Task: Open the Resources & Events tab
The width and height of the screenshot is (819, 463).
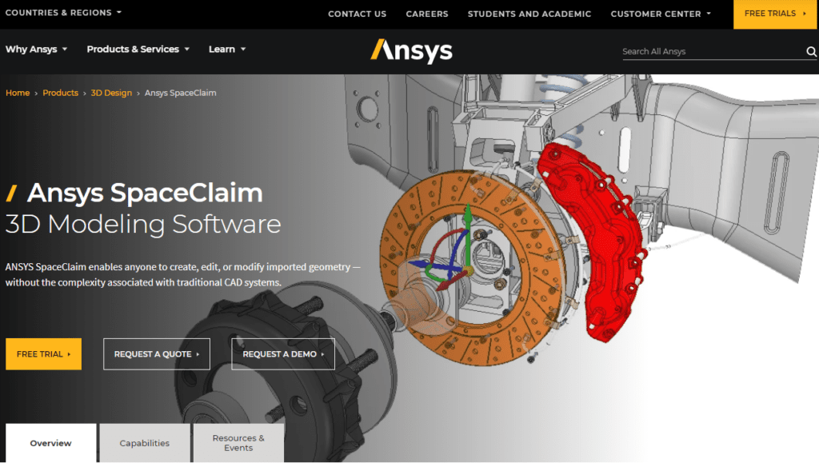Action: [x=238, y=443]
